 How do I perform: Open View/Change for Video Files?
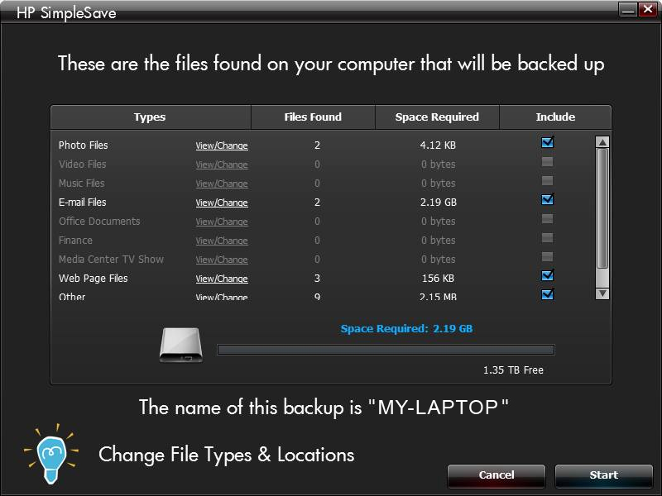click(222, 165)
